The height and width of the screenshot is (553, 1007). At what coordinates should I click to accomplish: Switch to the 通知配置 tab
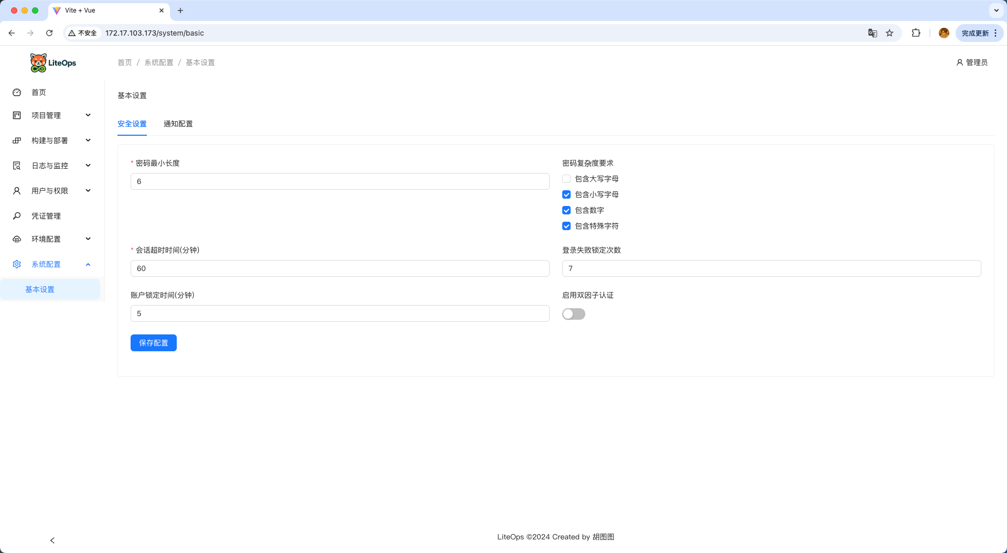pos(178,124)
